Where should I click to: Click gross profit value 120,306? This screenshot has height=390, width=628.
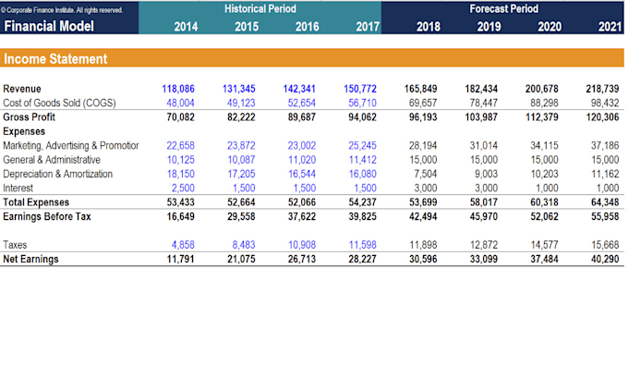603,117
